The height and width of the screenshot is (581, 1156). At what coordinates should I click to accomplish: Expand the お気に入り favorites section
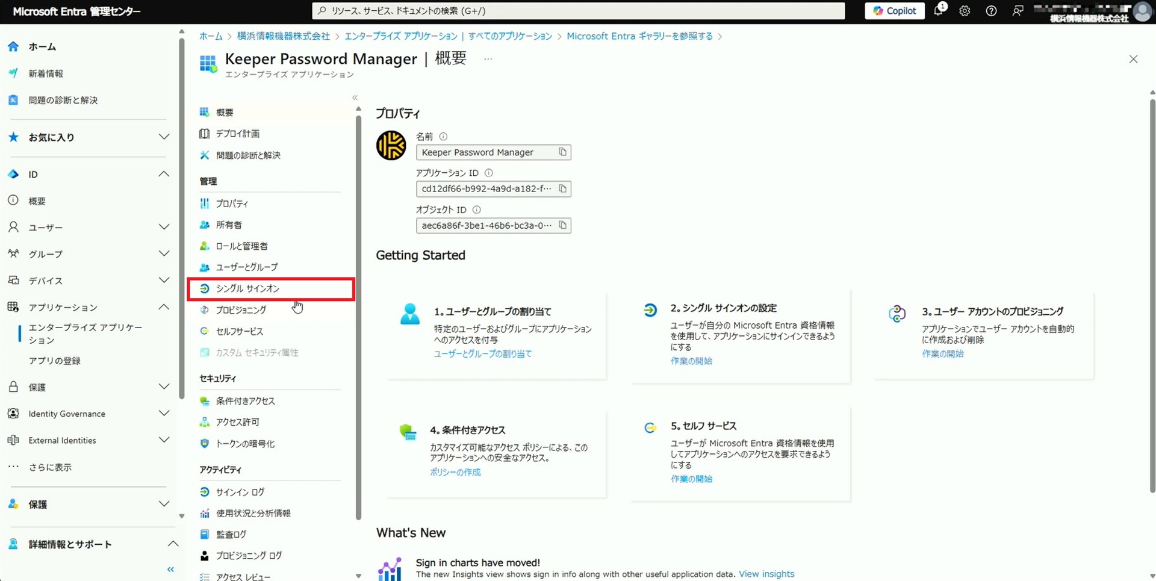click(163, 137)
